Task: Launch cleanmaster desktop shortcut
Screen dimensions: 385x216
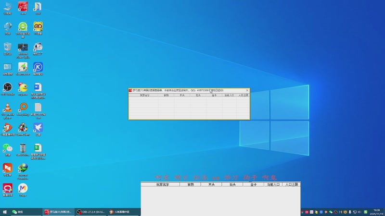Action: [23, 69]
